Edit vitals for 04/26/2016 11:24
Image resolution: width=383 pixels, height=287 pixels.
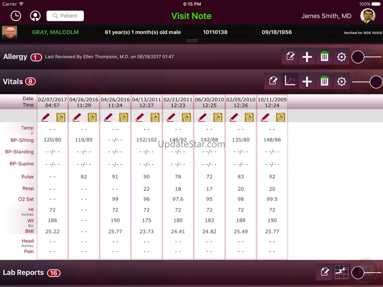point(108,117)
